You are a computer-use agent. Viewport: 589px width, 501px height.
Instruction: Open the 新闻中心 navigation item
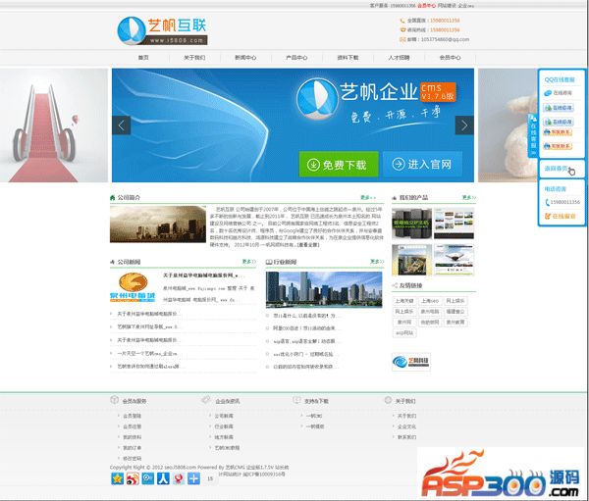pos(245,58)
